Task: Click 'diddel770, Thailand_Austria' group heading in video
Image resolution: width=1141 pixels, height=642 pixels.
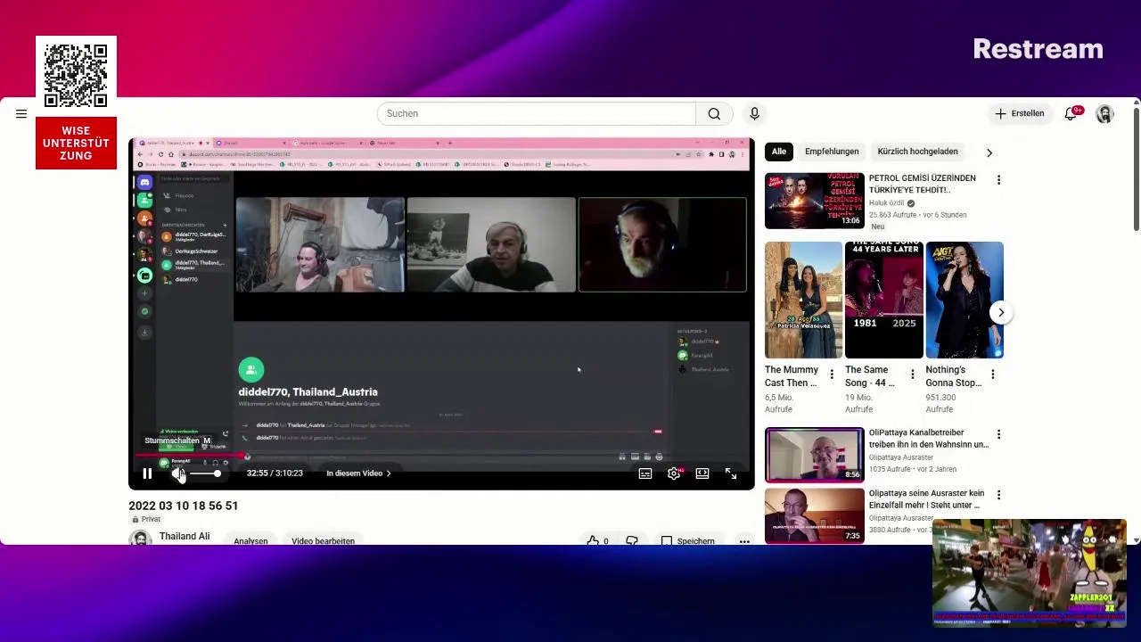Action: point(308,391)
